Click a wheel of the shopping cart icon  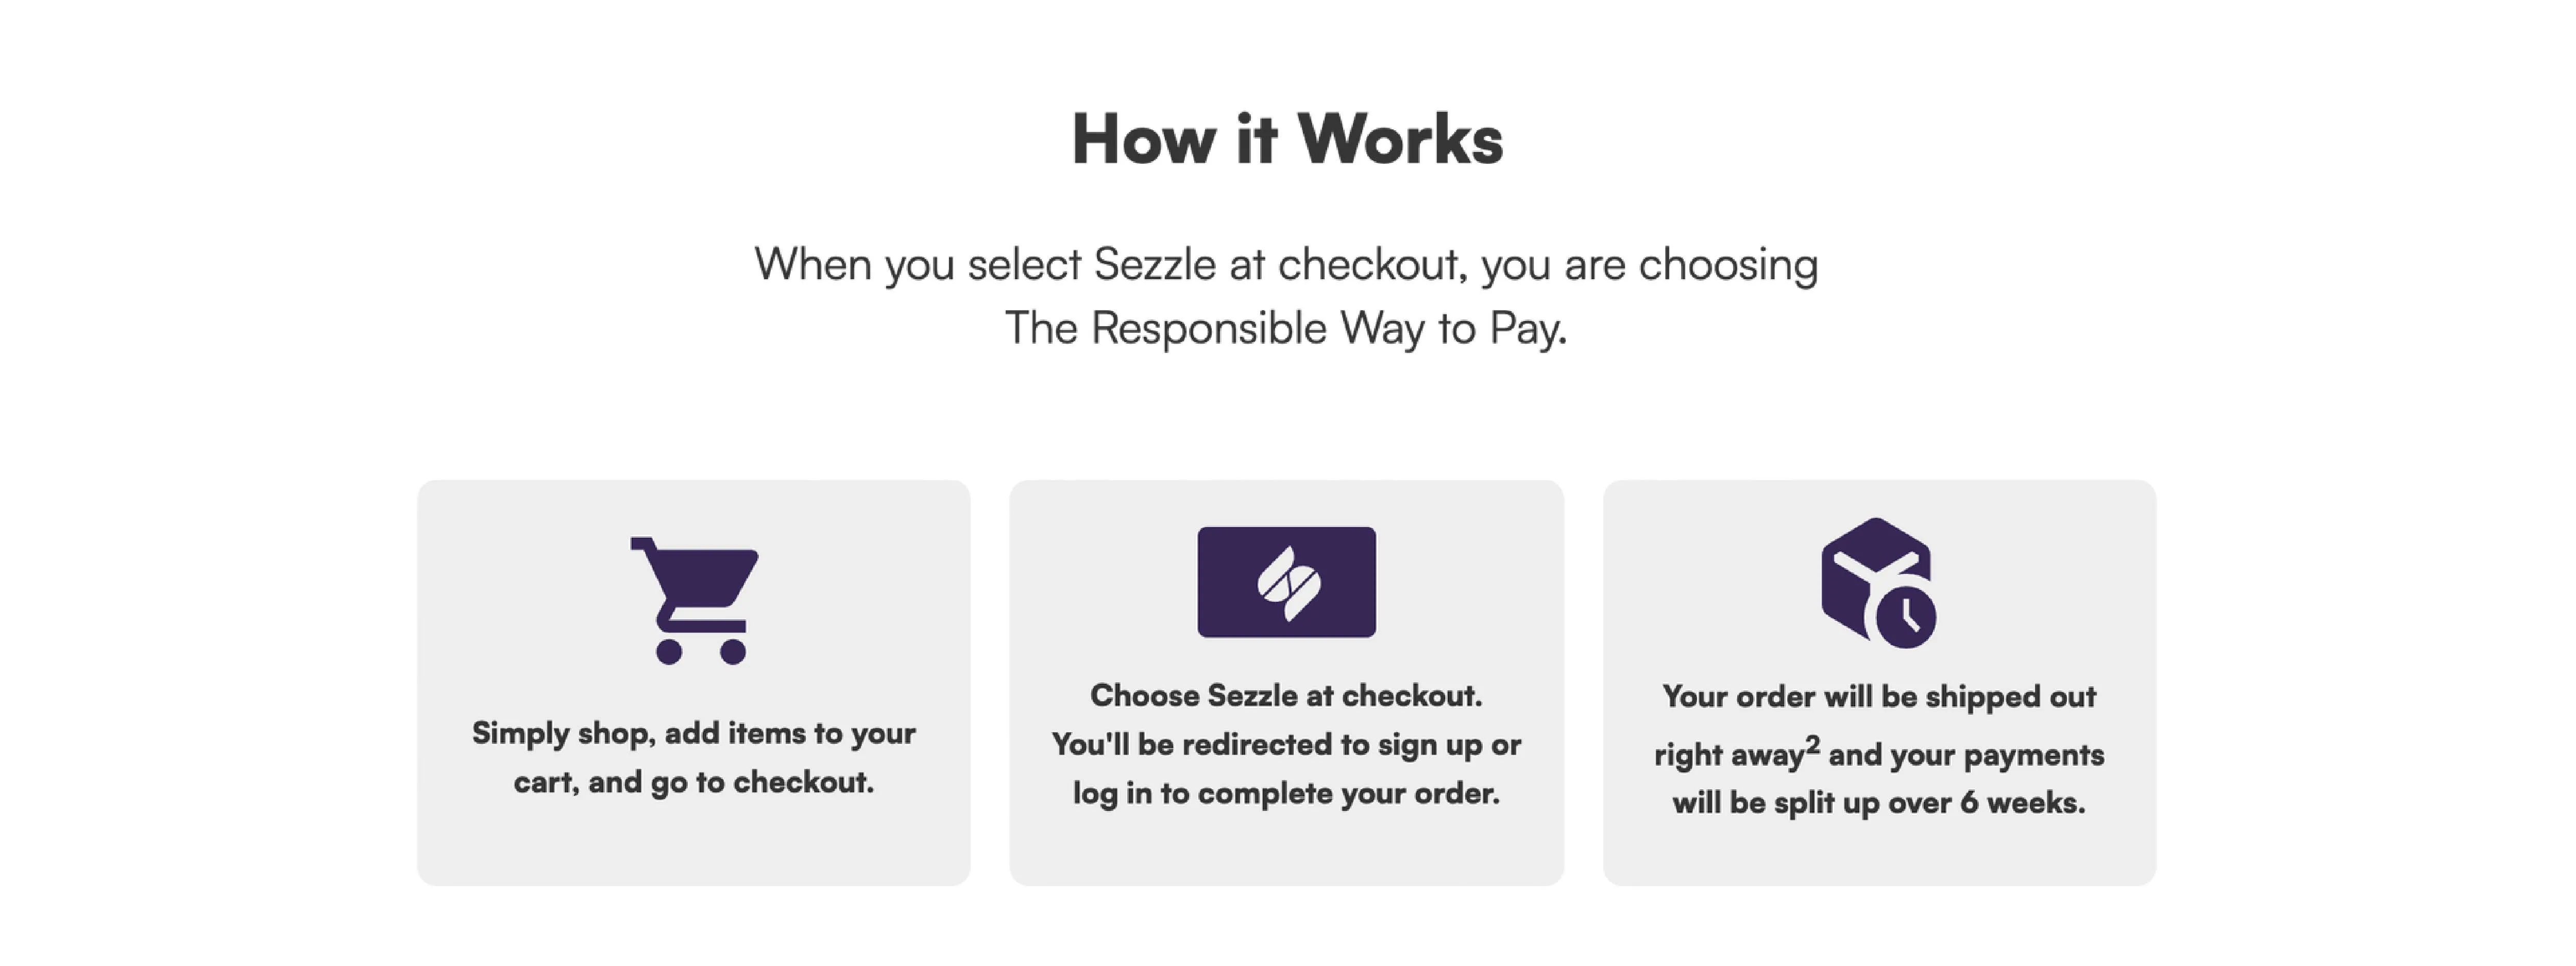pos(669,652)
